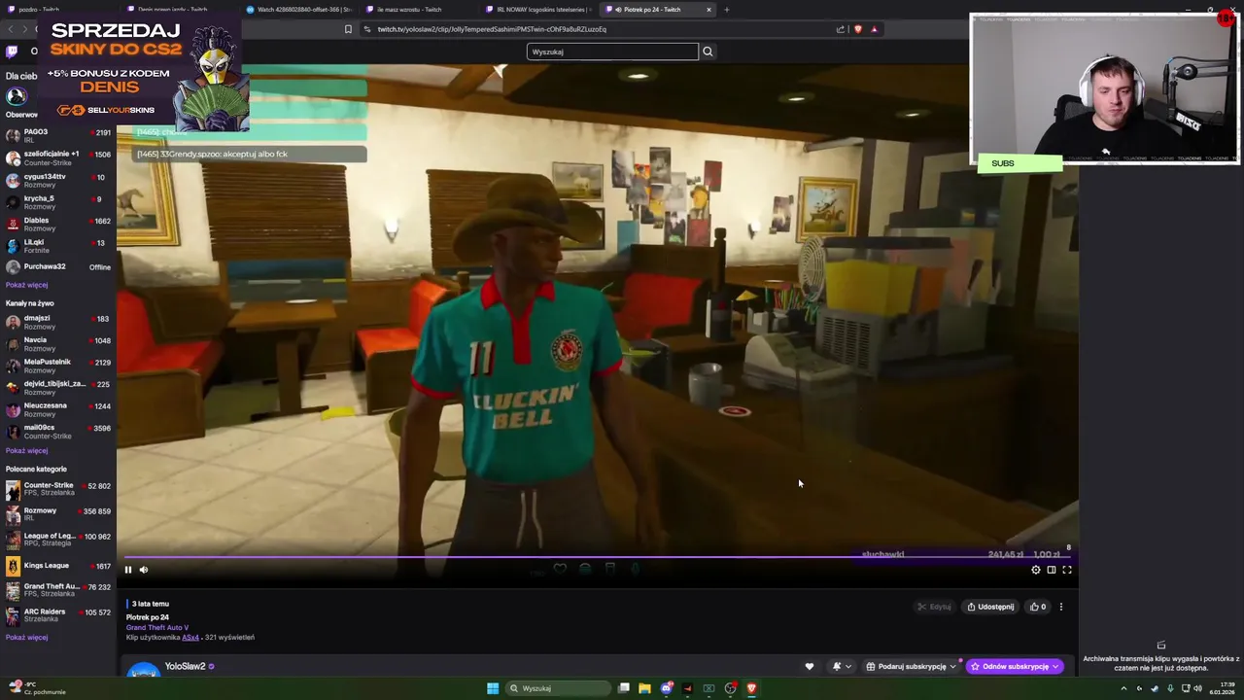Open cygus134ttv channel in sidebar
Screen dimensions: 1244x700
58,180
